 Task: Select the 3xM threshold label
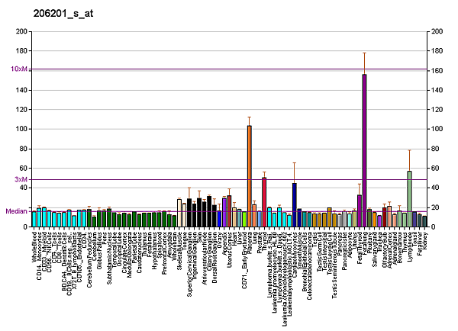click(x=21, y=179)
